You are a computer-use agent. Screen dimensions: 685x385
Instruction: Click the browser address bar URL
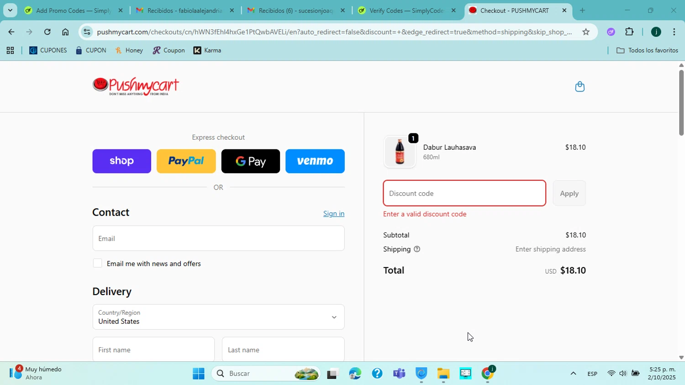pyautogui.click(x=334, y=32)
